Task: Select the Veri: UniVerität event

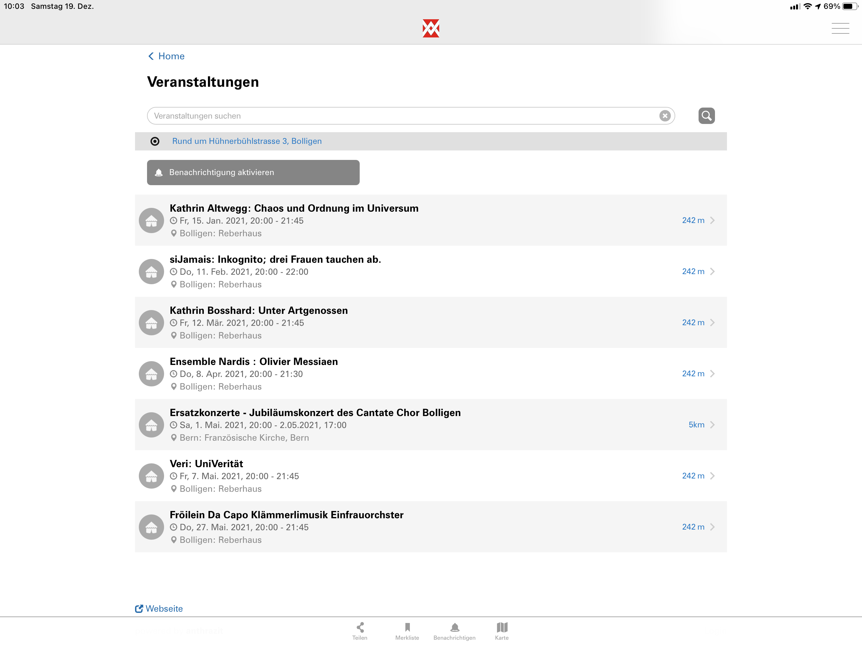Action: coord(206,464)
